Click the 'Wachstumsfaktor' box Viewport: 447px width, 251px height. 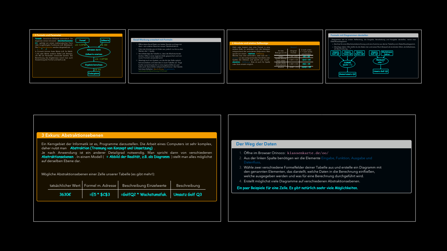(387, 53)
